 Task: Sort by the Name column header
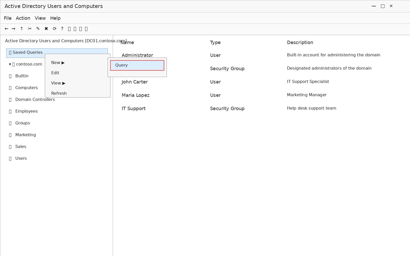pos(127,42)
